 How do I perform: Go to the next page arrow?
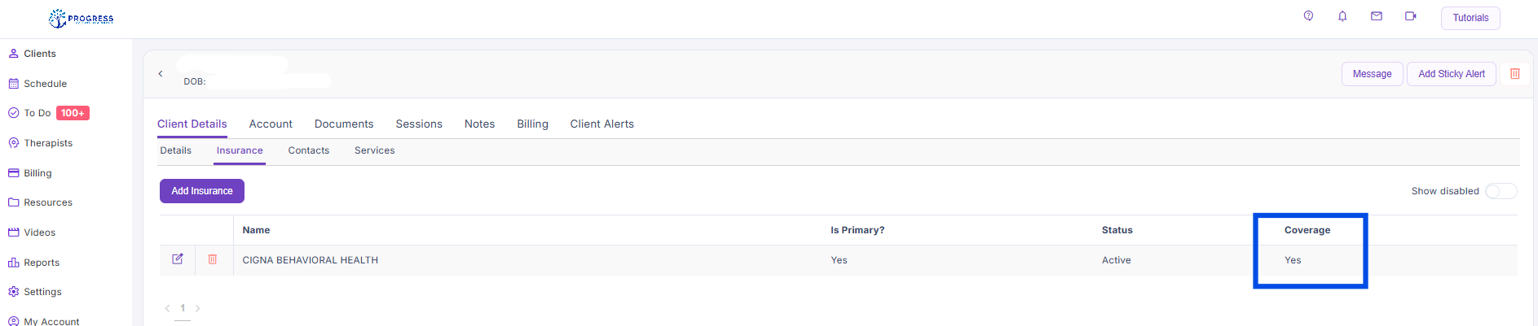pos(198,308)
